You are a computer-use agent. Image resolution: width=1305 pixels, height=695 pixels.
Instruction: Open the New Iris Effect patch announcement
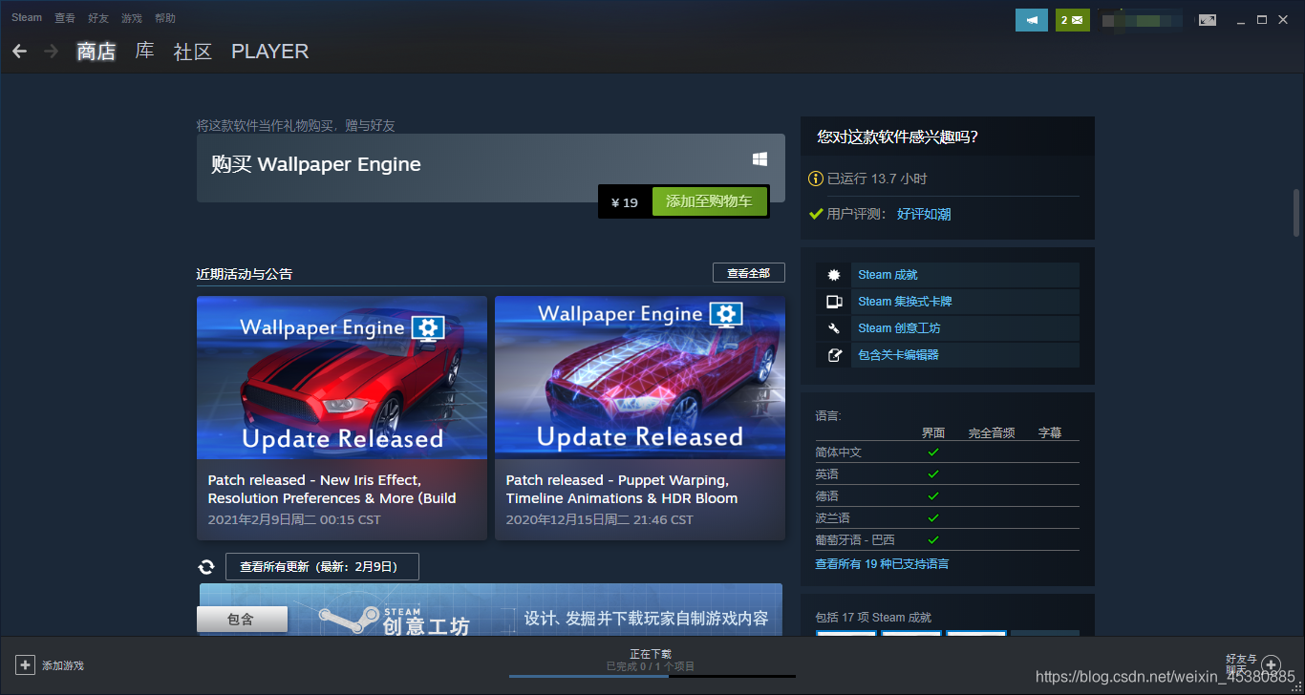[342, 418]
